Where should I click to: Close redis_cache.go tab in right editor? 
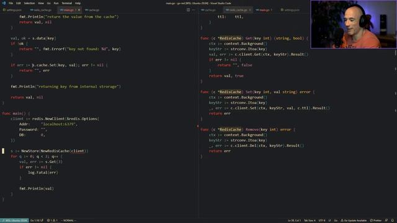coord(250,10)
